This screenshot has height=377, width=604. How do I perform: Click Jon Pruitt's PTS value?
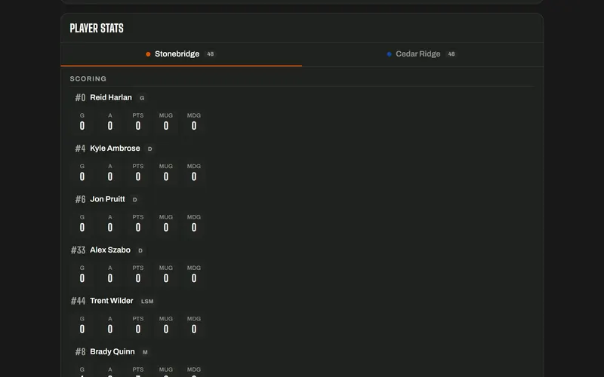coord(138,228)
